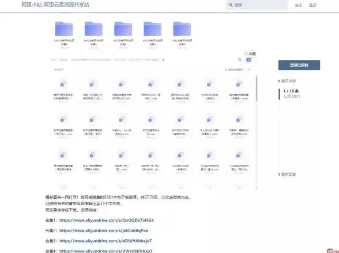This screenshot has width=339, height=253.
Task: Select the last file icon in the third file row
Action: (x=239, y=155)
